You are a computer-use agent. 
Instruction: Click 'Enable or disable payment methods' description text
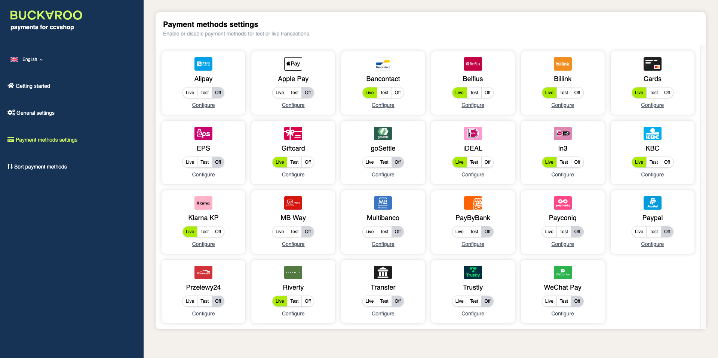point(237,34)
